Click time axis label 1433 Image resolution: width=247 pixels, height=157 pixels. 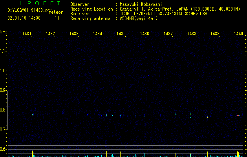point(74,33)
